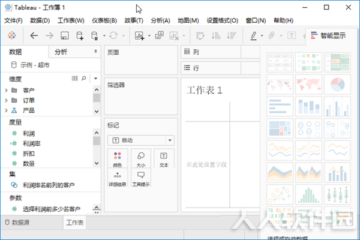Screen dimensions: 360x240
Task: Select the symbol map in Show Me
Action: pos(280,84)
